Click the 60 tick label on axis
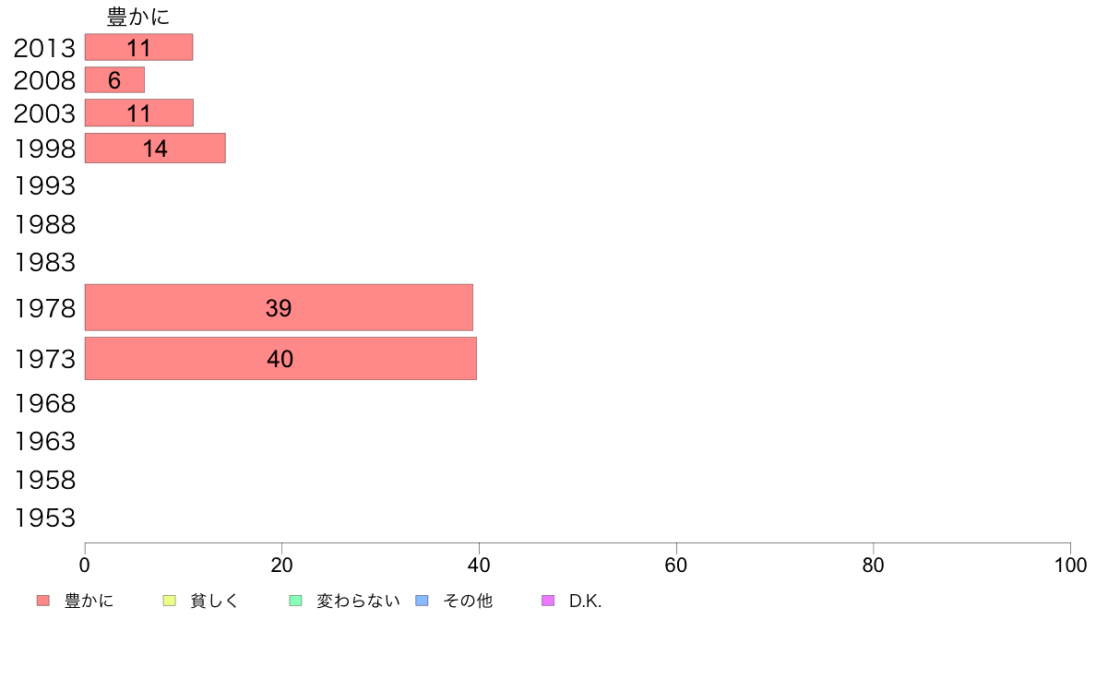The width and height of the screenshot is (1096, 679). click(676, 565)
